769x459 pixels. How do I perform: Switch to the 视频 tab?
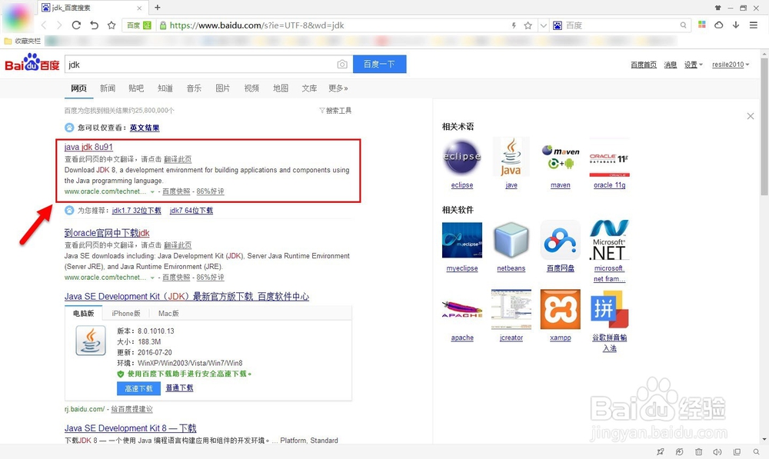[x=251, y=88]
